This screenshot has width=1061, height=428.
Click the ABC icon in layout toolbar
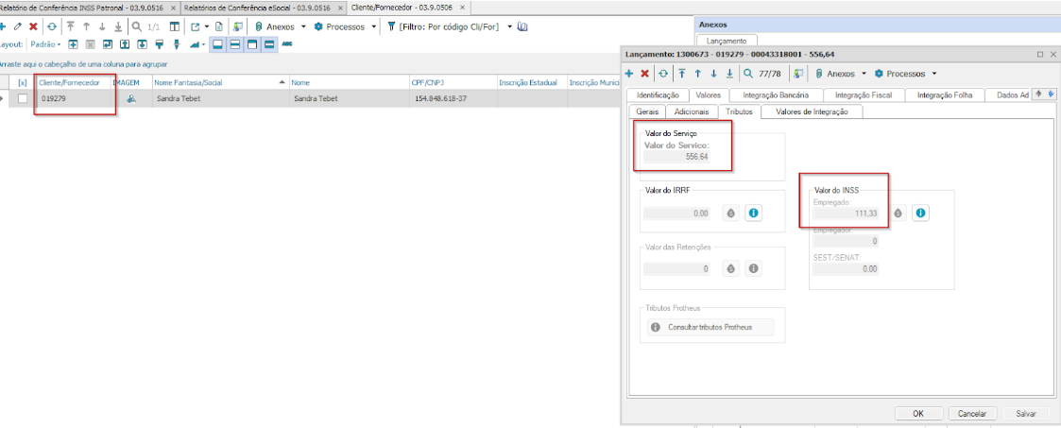[x=287, y=44]
